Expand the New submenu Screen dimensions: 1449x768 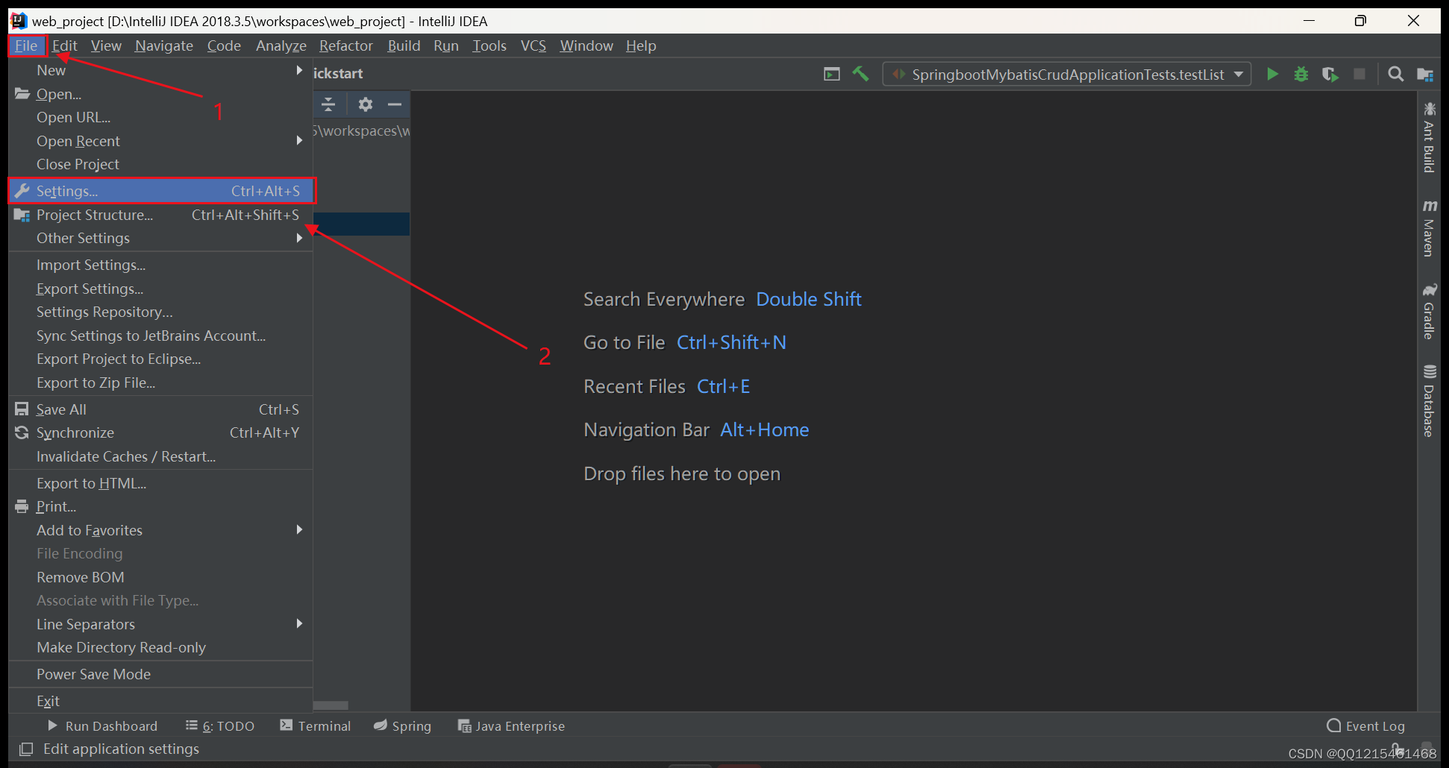(160, 70)
